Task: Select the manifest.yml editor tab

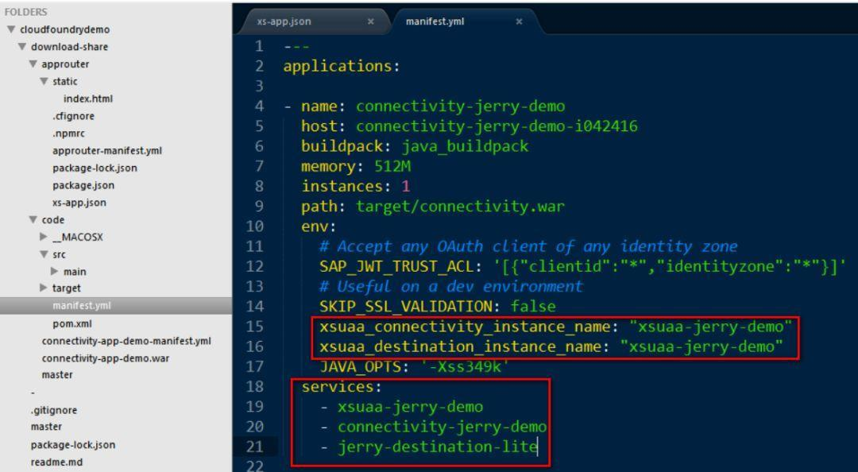Action: [x=435, y=21]
